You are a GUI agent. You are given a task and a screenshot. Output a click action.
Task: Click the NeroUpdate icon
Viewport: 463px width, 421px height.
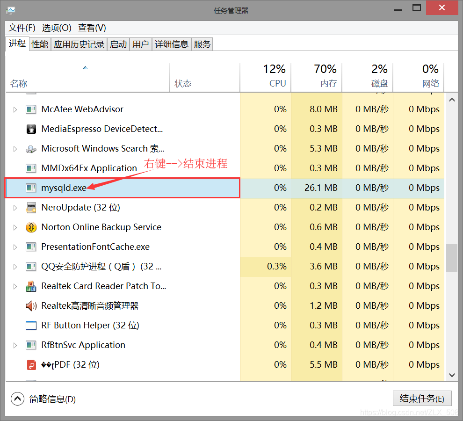(x=31, y=208)
